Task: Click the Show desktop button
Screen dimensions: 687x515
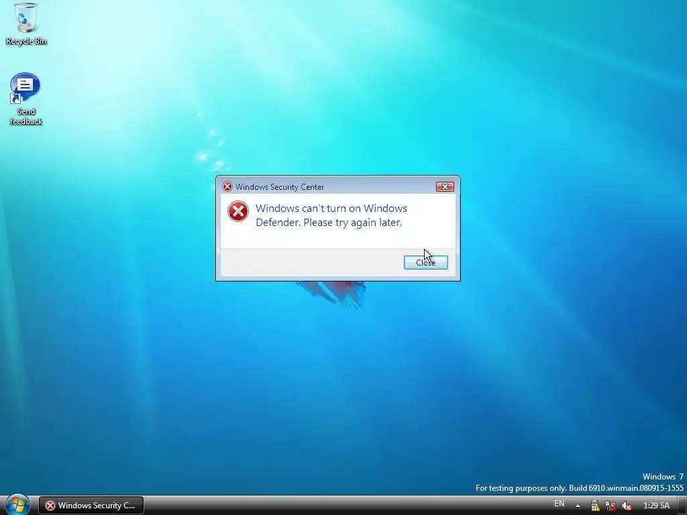Action: tap(682, 506)
